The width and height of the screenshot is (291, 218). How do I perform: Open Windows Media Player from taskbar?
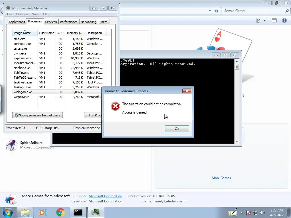tap(43, 212)
